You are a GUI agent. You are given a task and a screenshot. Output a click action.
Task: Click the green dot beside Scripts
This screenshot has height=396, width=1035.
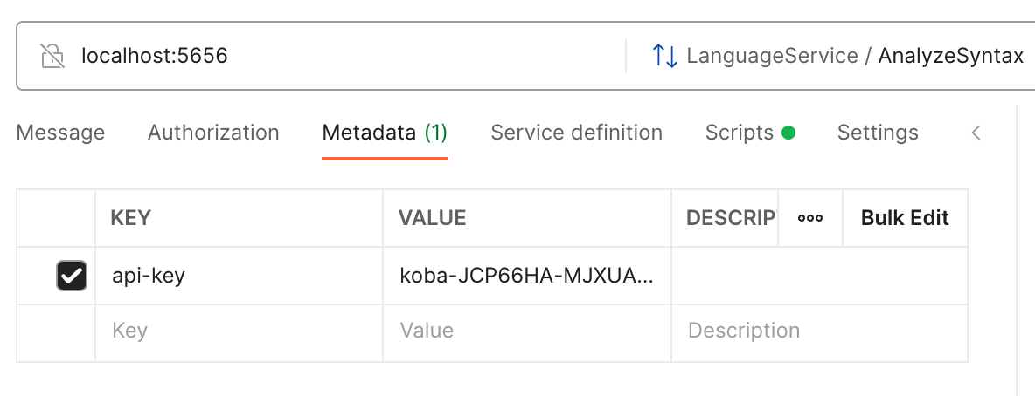coord(788,133)
